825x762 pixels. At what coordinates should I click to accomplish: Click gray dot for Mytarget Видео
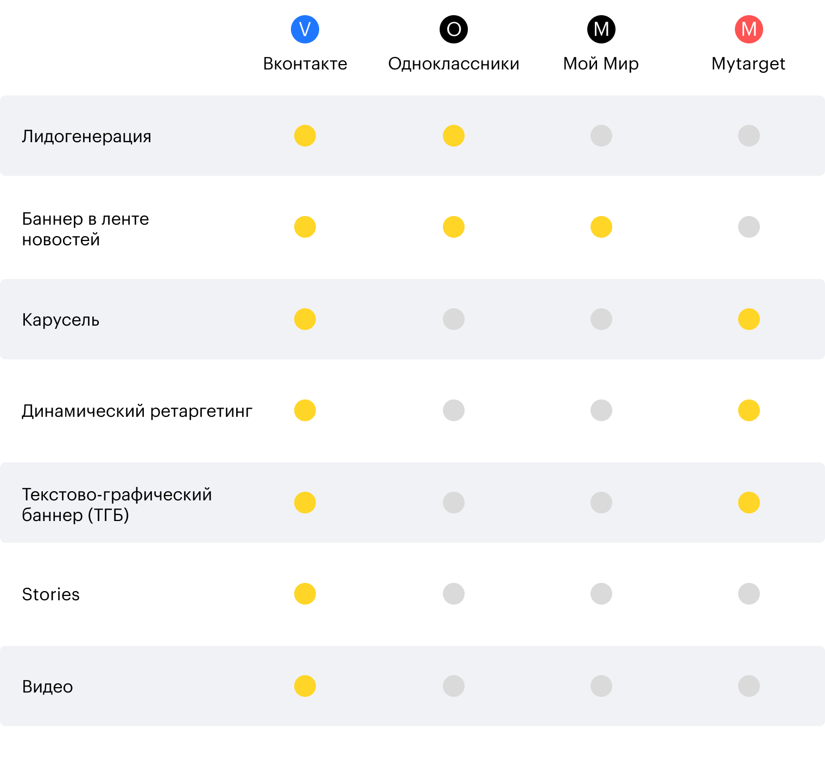[749, 686]
